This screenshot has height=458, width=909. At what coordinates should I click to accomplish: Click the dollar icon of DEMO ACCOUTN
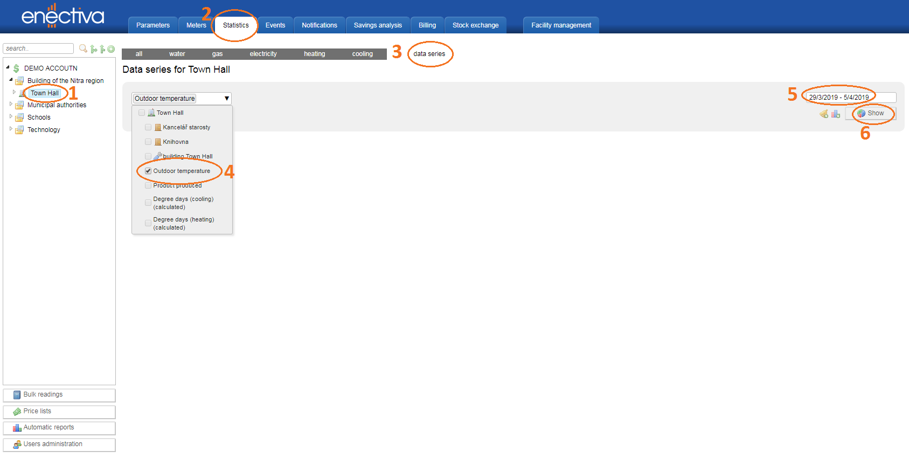tap(16, 68)
